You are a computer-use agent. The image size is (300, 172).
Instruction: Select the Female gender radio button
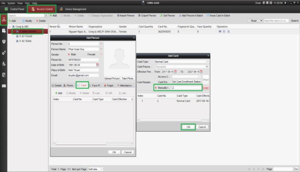84,54
